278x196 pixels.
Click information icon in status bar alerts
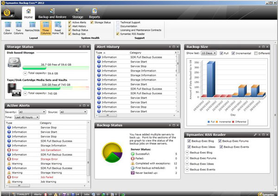coord(73,194)
